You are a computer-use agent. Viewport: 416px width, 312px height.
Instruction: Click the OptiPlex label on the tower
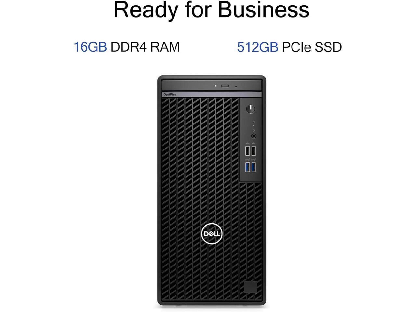tap(170, 94)
